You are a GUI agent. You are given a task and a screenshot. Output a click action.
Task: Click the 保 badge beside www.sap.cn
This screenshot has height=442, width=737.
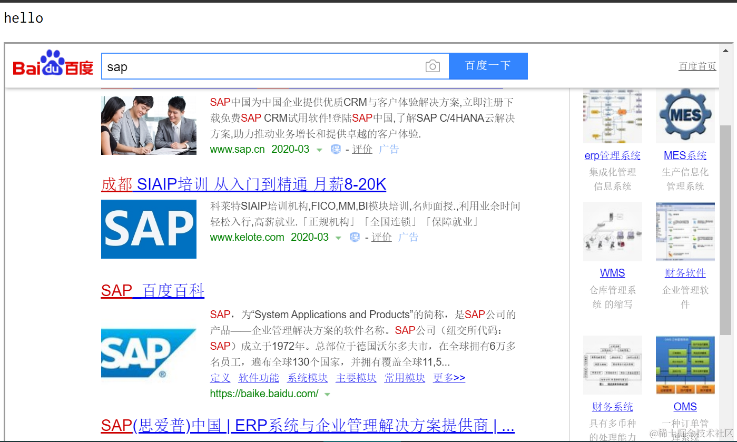336,150
